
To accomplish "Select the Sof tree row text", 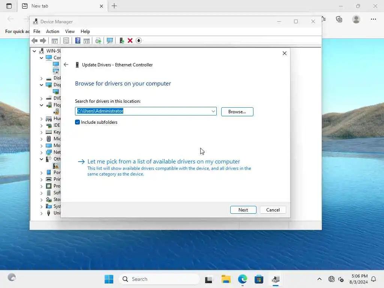I will (57, 192).
